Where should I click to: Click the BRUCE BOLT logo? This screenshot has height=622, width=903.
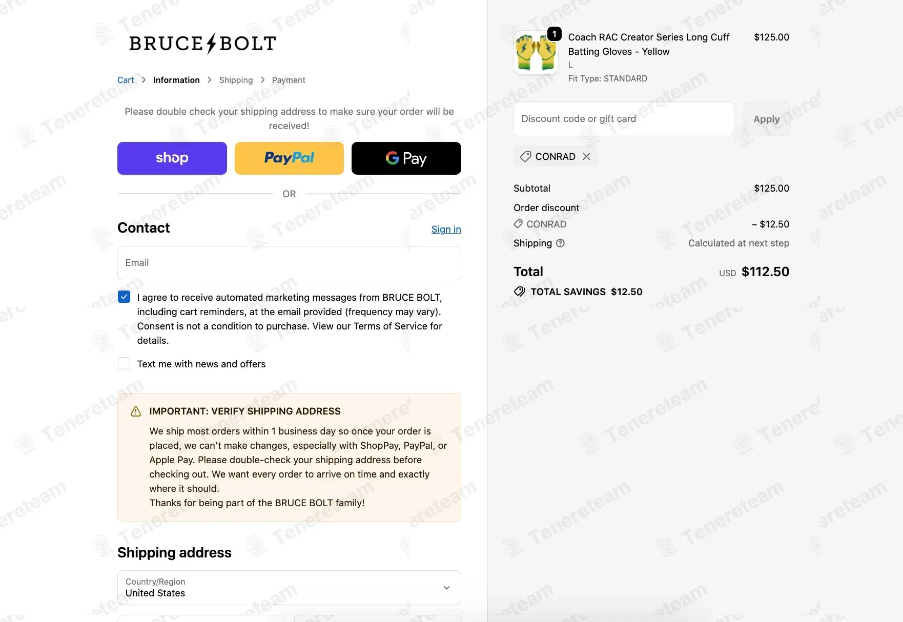[202, 44]
